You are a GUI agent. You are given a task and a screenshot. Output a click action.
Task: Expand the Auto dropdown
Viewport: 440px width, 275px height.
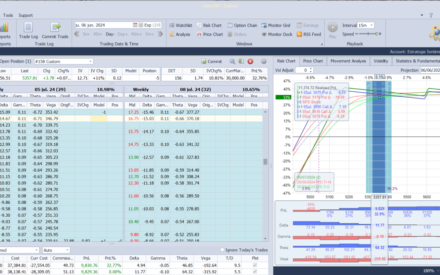click(x=67, y=250)
